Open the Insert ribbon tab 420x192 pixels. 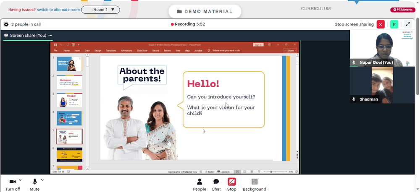tap(77, 51)
